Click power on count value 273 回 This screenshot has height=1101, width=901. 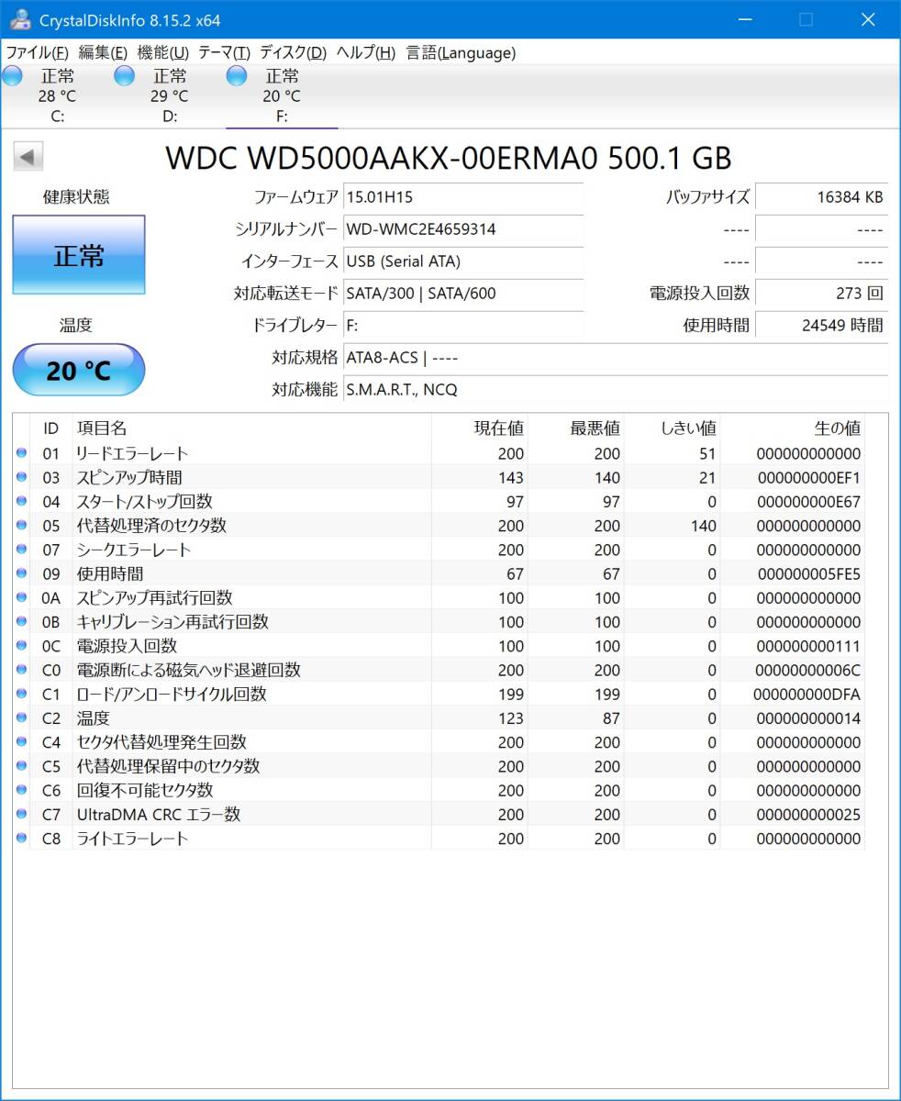(x=821, y=294)
